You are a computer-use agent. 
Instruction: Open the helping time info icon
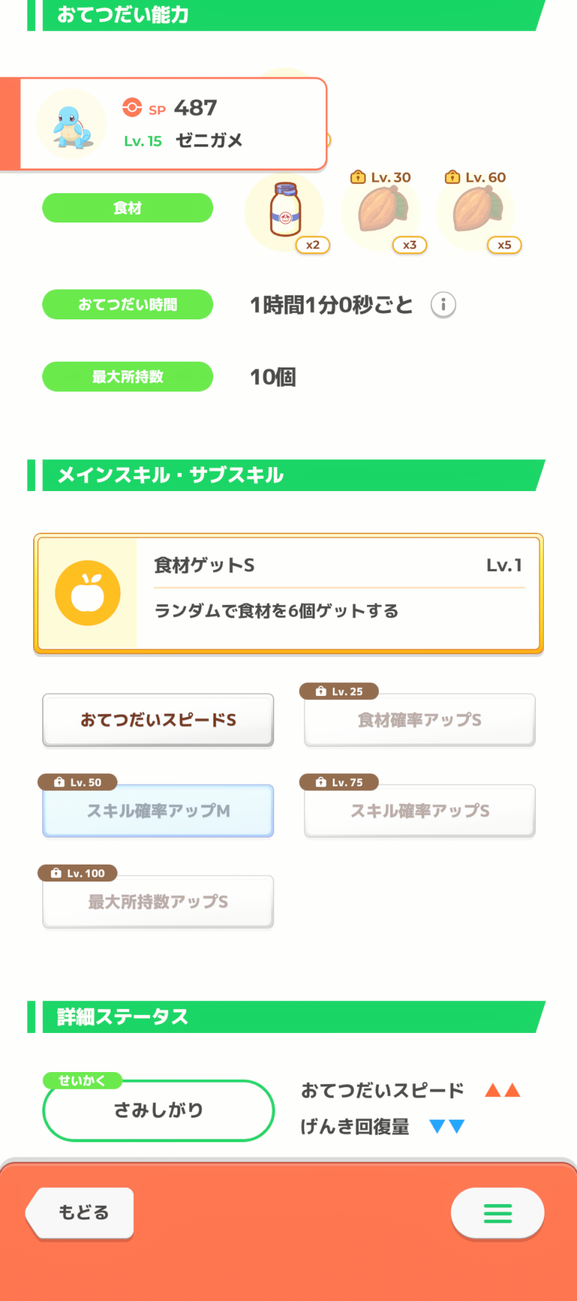pyautogui.click(x=443, y=304)
